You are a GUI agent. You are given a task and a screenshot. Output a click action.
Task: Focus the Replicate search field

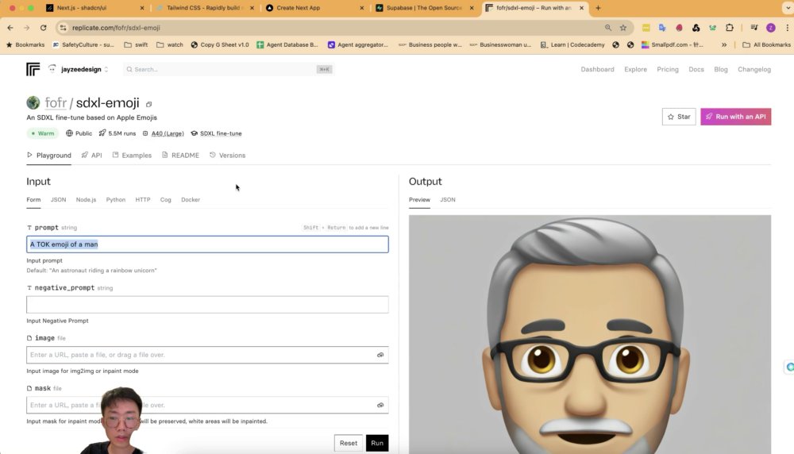[228, 69]
